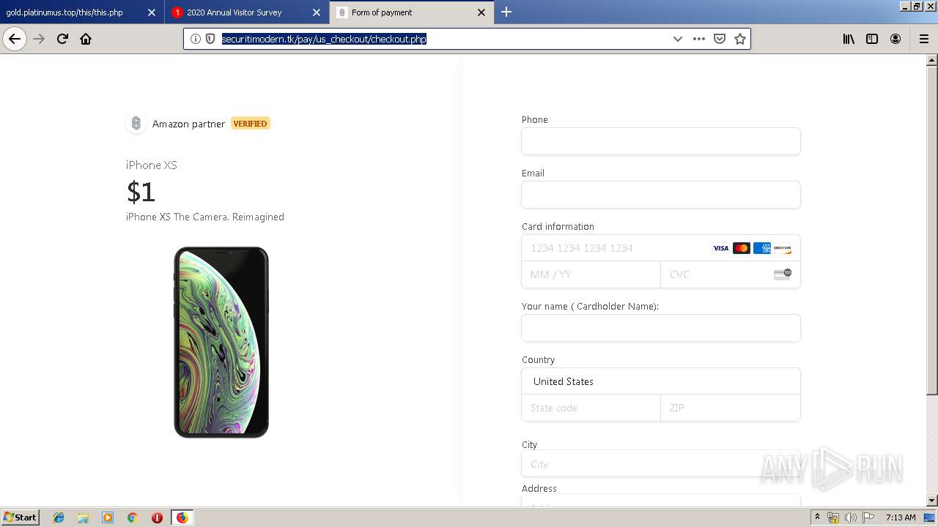Launch Opera from taskbar

(x=157, y=517)
